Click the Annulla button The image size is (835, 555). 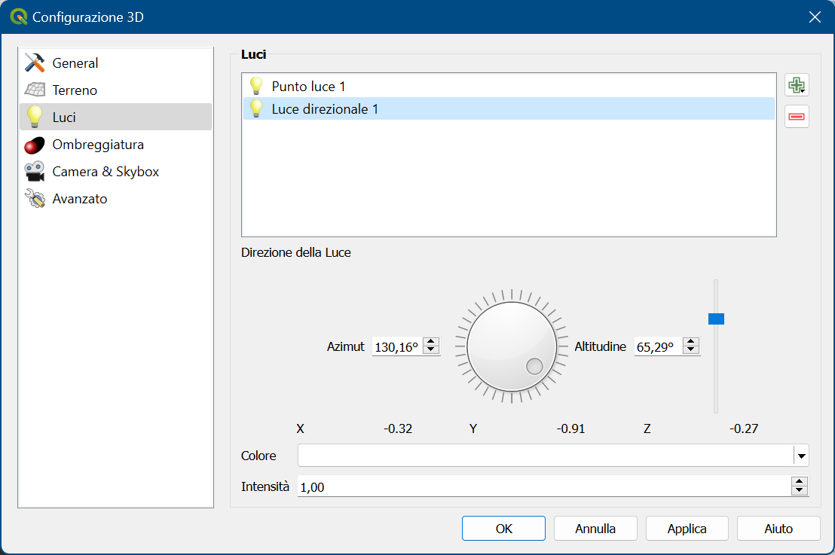click(x=595, y=529)
